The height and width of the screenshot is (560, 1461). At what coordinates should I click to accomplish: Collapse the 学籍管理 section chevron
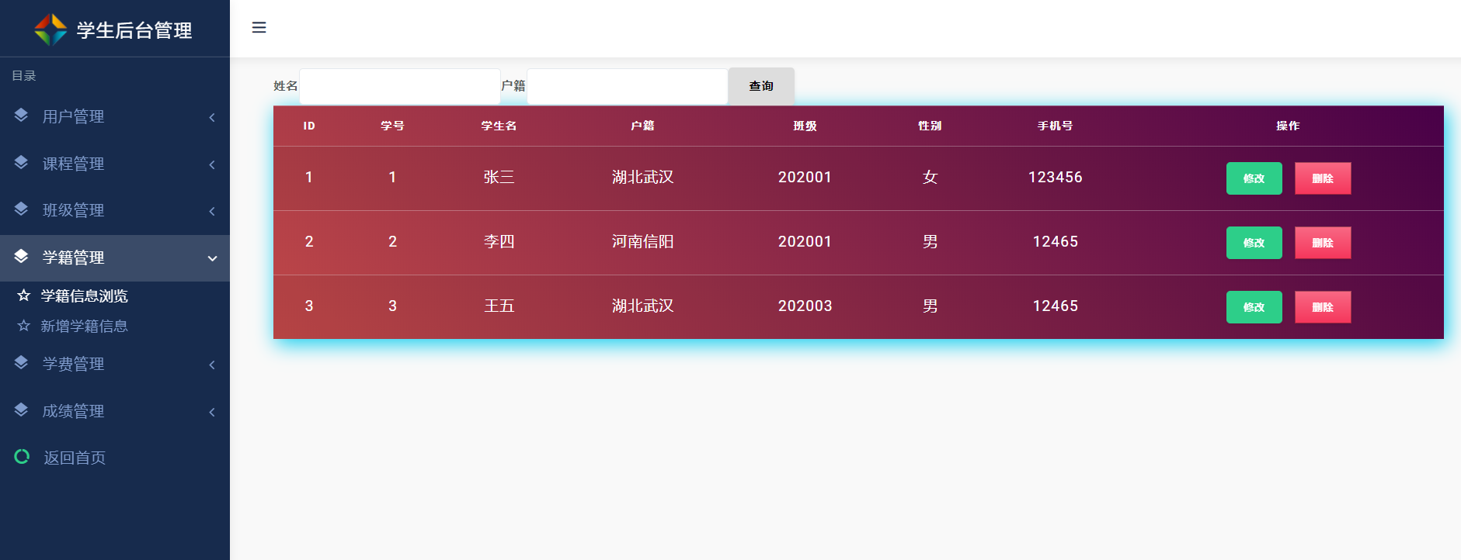212,258
